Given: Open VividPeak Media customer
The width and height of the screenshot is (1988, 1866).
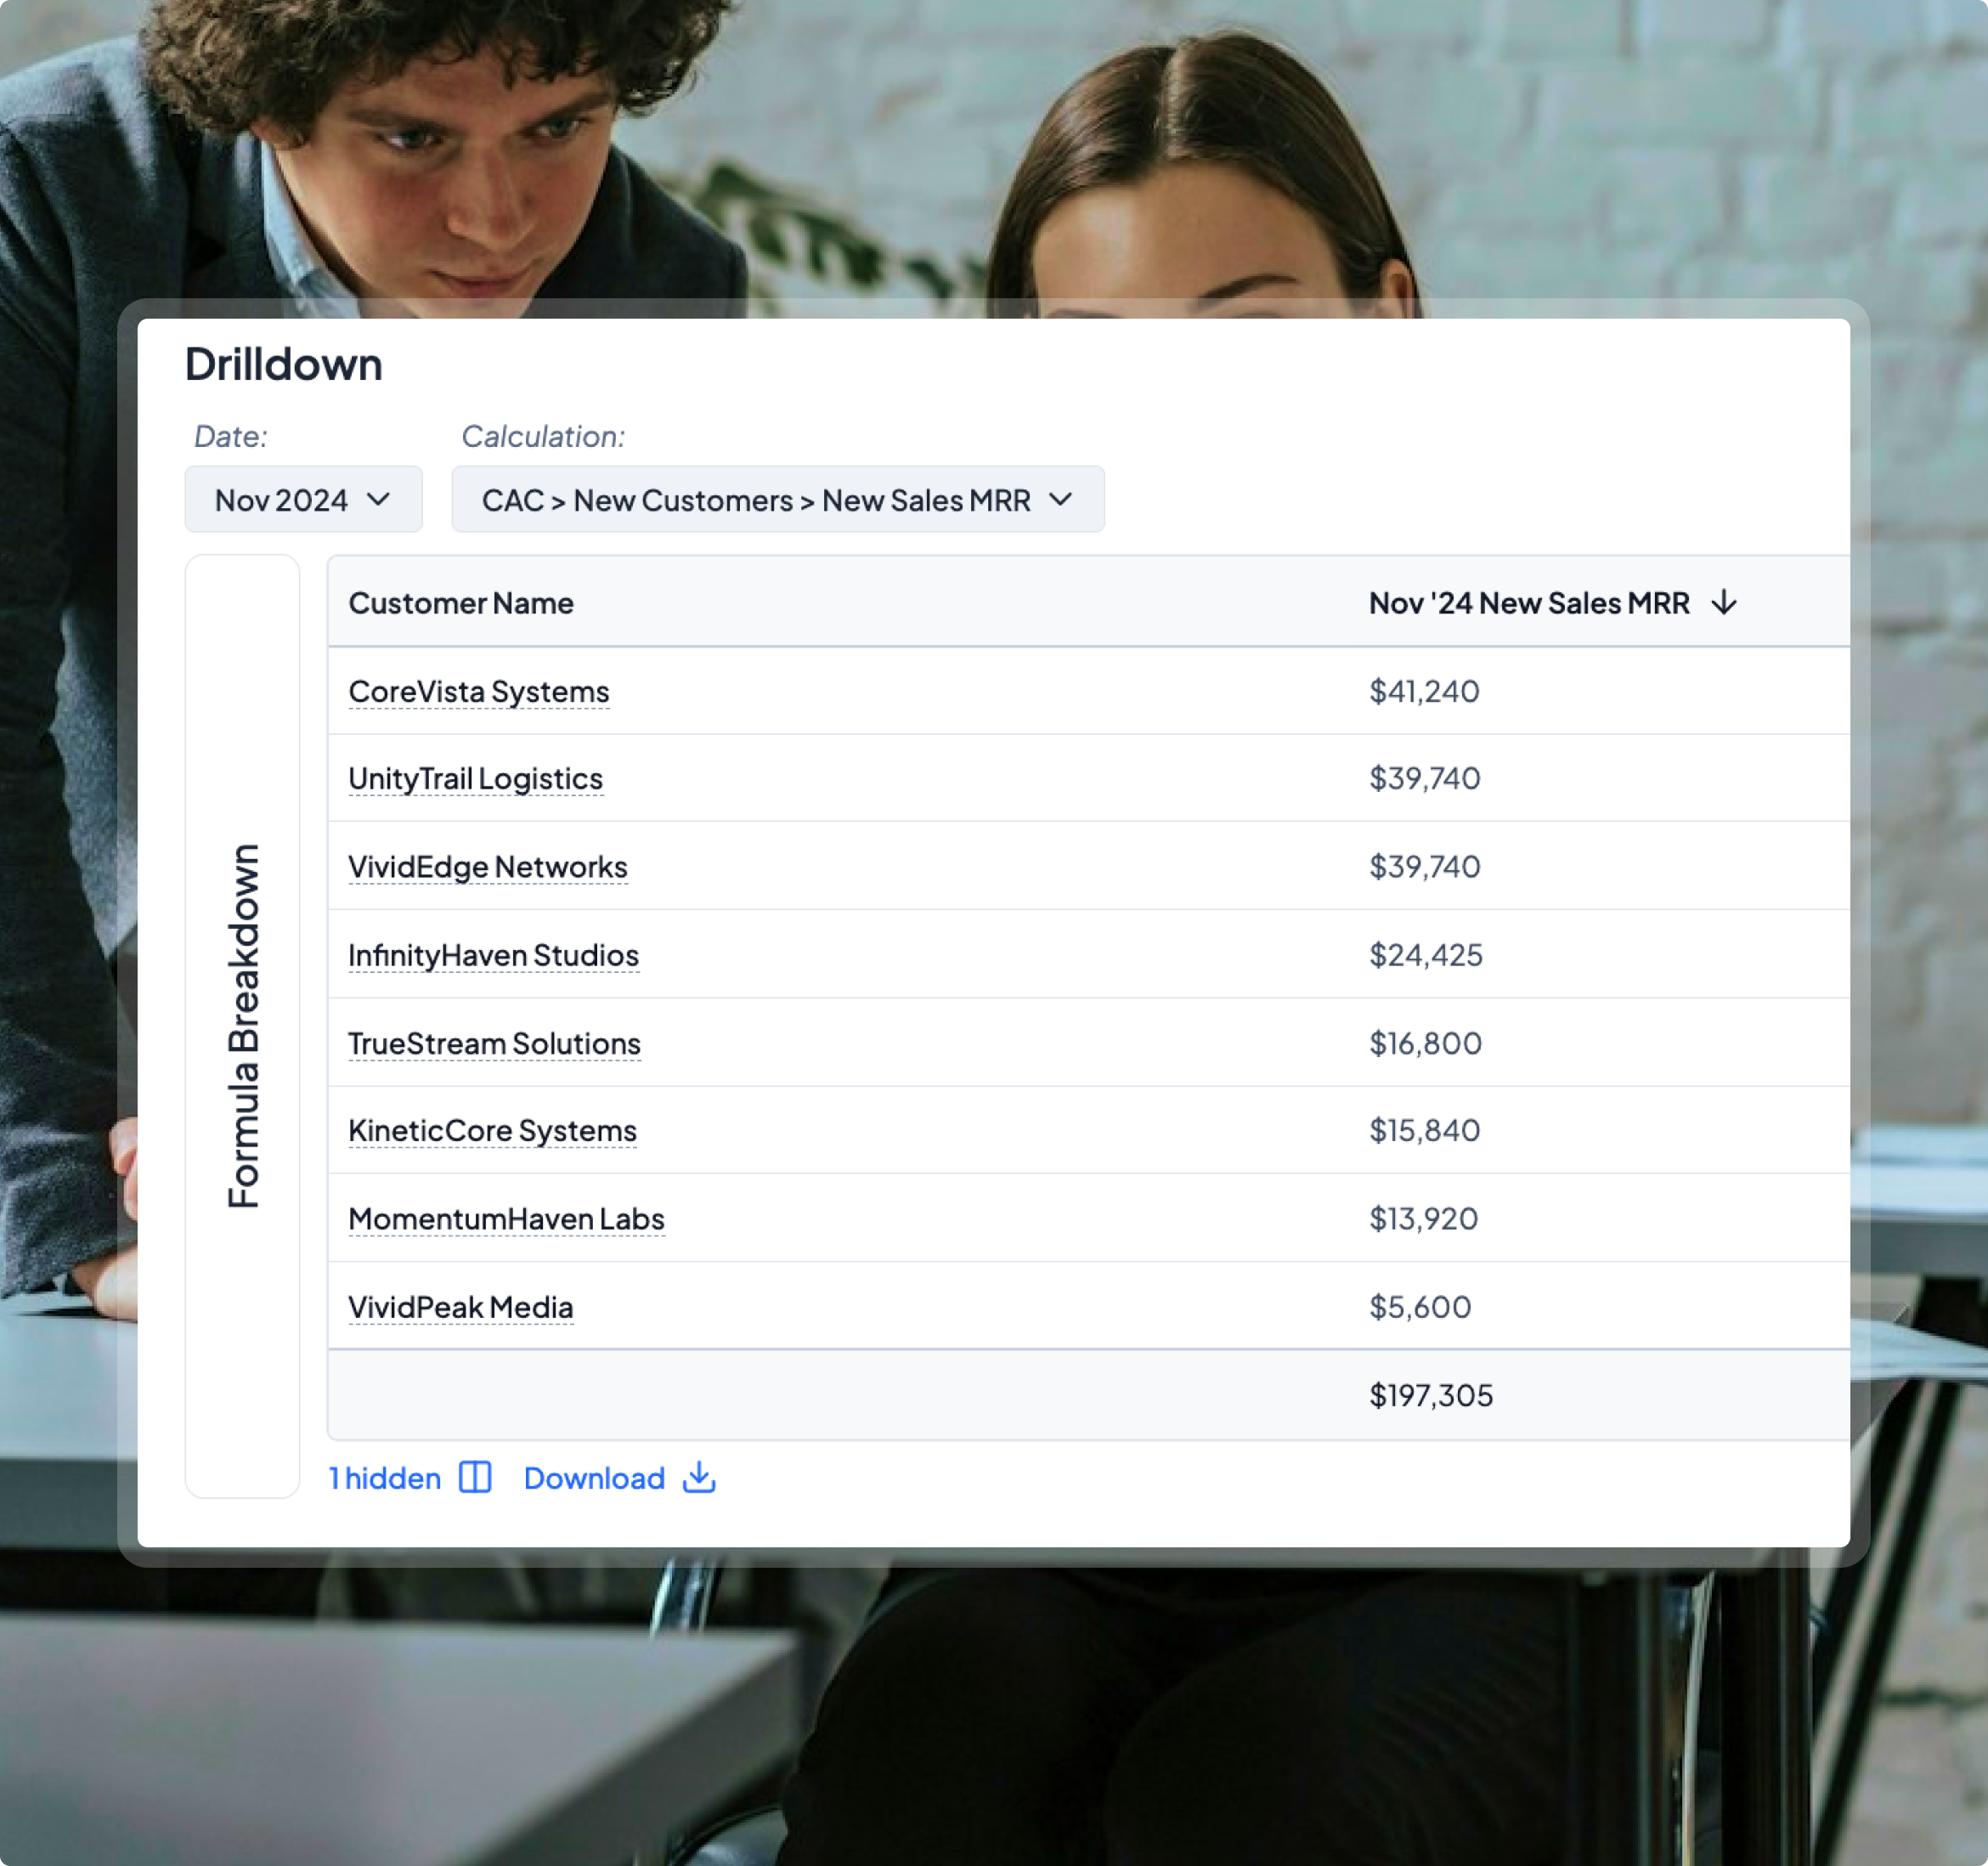Looking at the screenshot, I should 460,1307.
